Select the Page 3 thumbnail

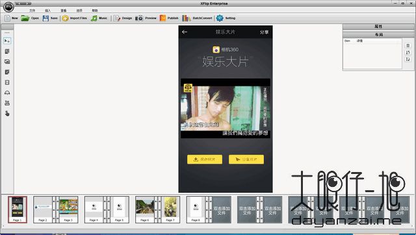tap(68, 209)
